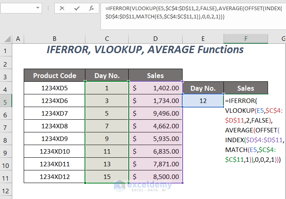Click the Product Code header cell
Image resolution: width=286 pixels, height=199 pixels.
(x=54, y=76)
